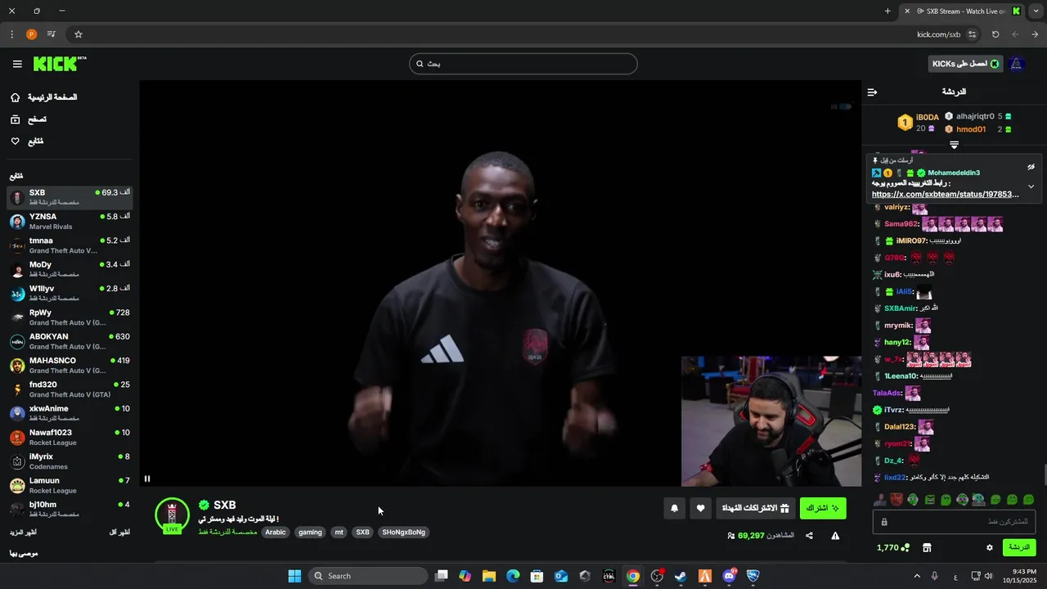Select YZNSA Marvel Rivals channel
1047x589 pixels.
[x=70, y=222]
